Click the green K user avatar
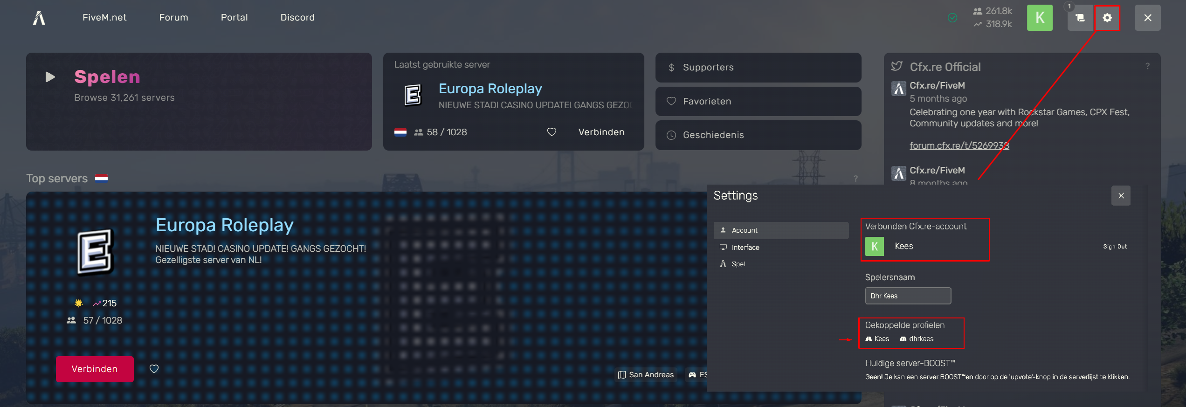Screen dimensions: 1186x407 (x=1040, y=18)
